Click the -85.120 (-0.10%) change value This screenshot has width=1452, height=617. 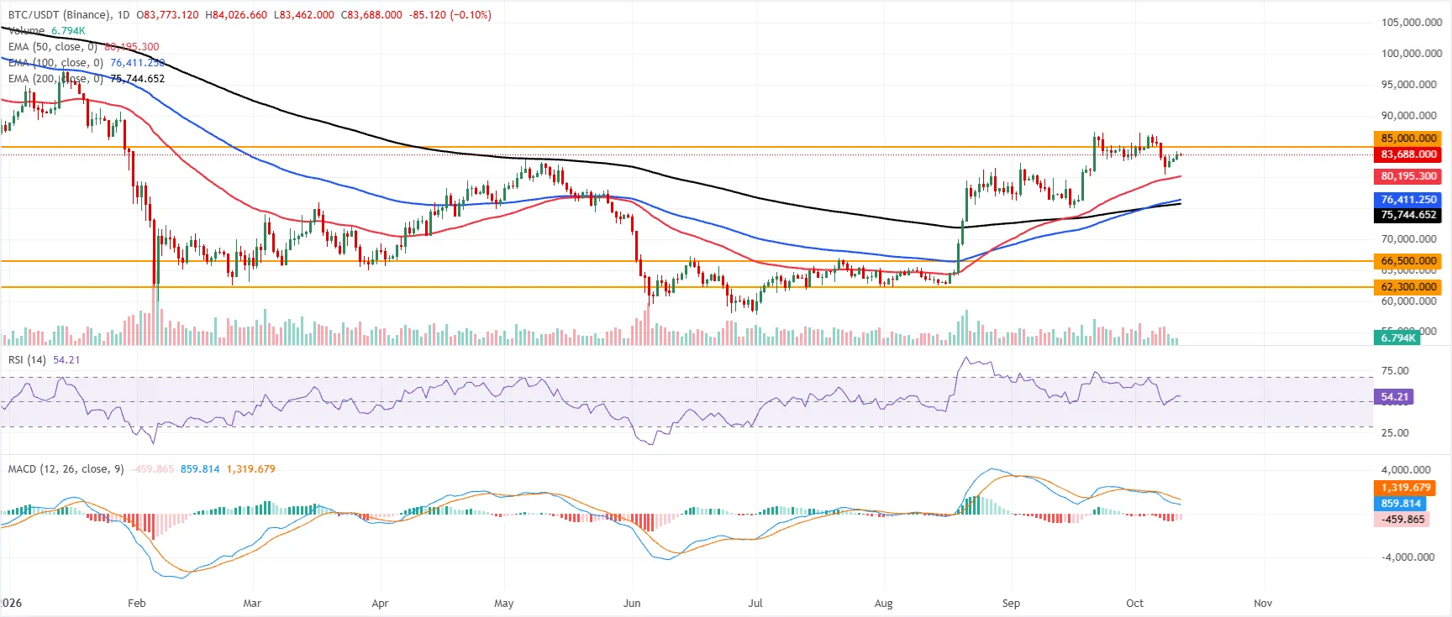450,15
